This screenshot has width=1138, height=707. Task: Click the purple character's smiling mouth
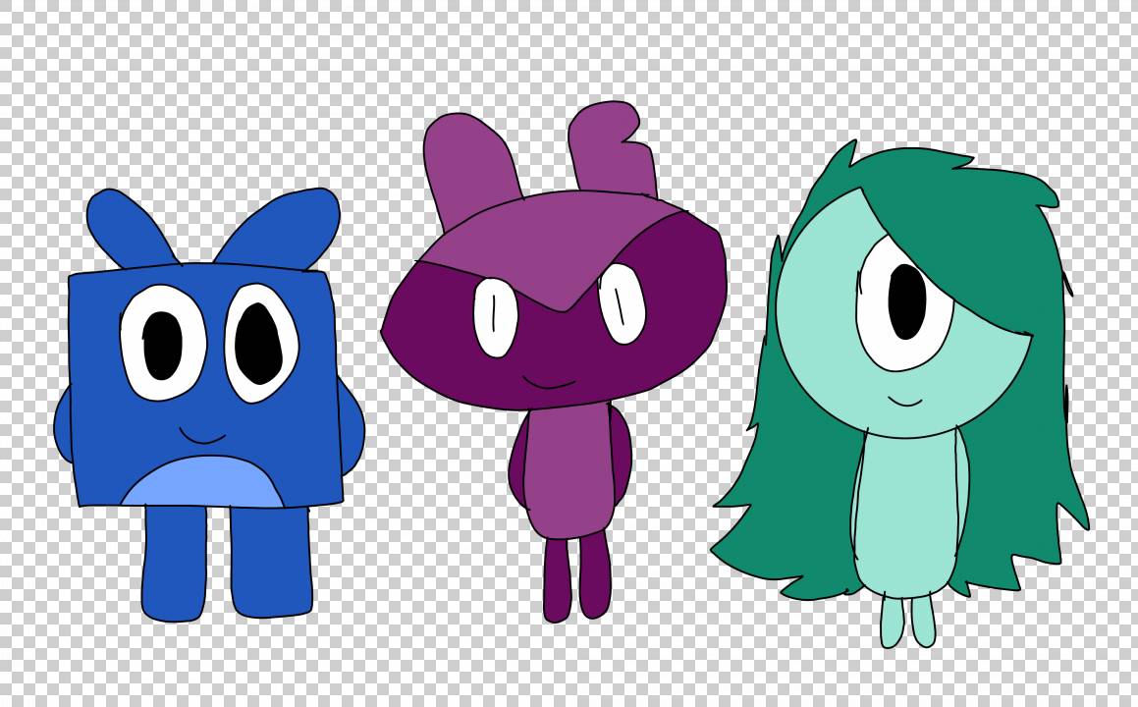coord(547,382)
